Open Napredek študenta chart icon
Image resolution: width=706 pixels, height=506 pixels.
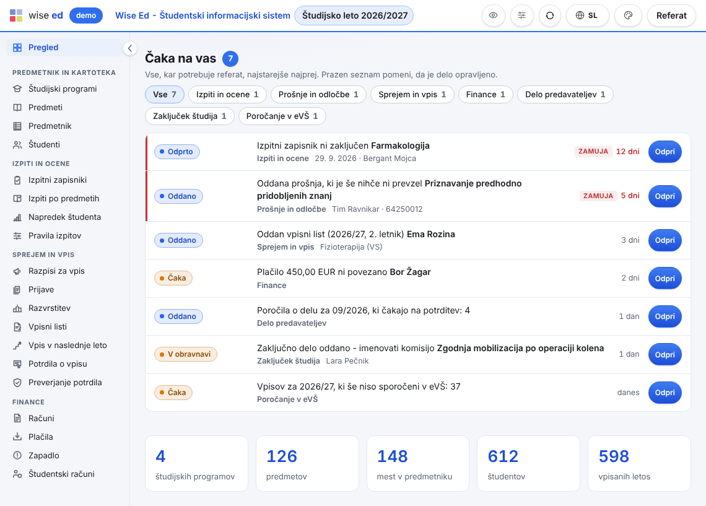pyautogui.click(x=17, y=217)
